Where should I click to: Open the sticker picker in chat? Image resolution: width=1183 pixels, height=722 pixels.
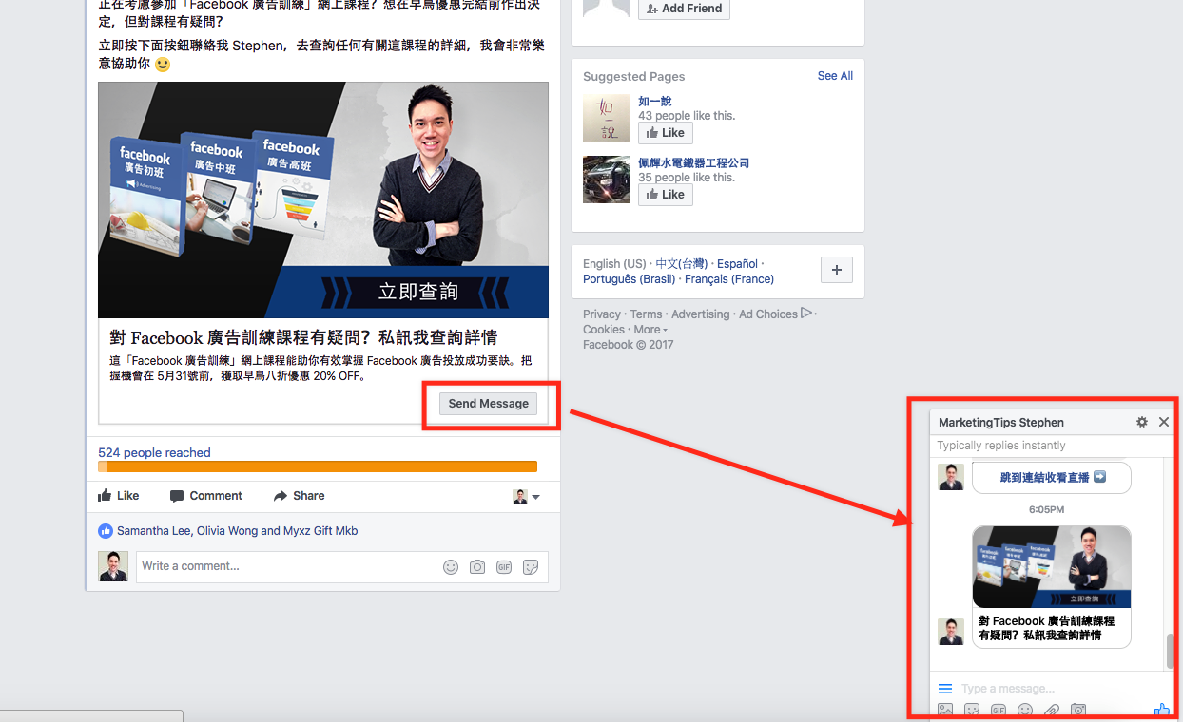pos(972,710)
